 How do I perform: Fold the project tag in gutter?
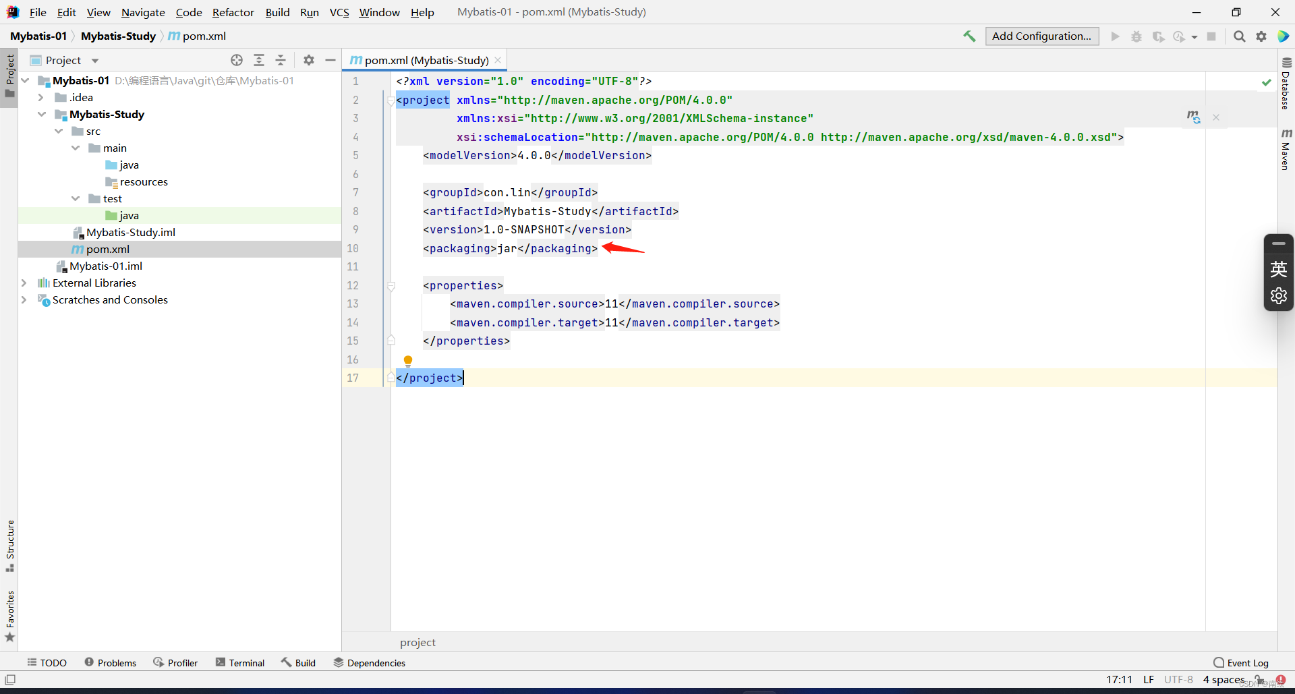point(391,100)
